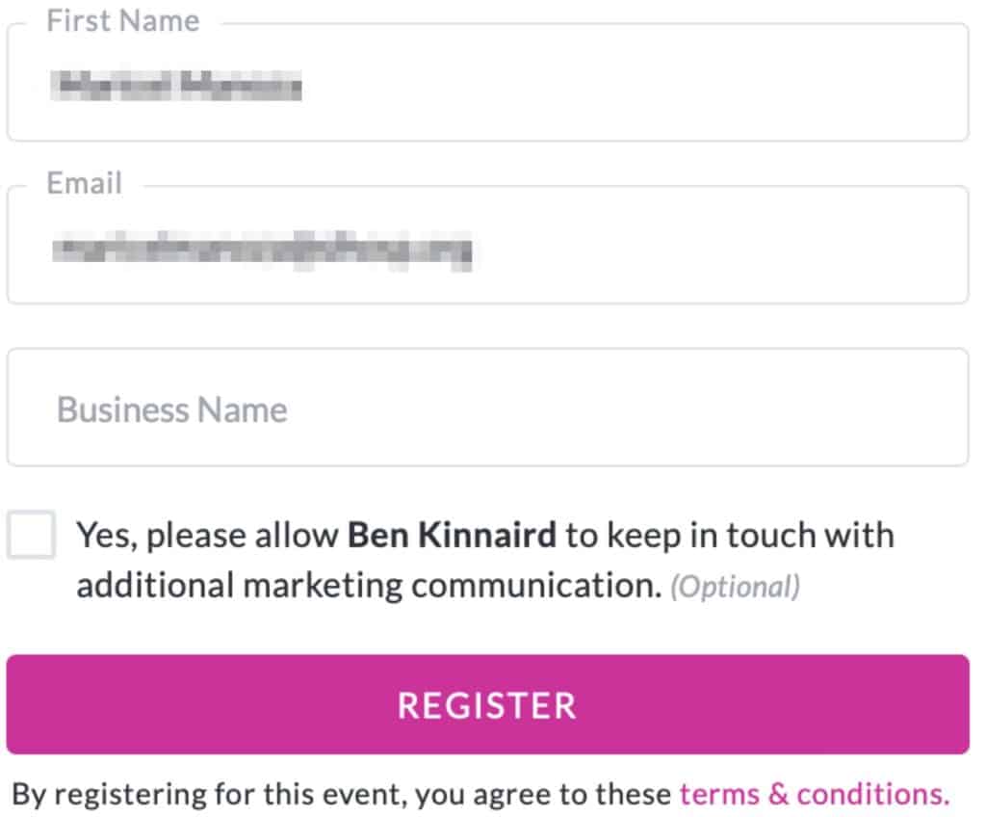
Task: Click the registration agreement sentence
Action: click(x=337, y=794)
